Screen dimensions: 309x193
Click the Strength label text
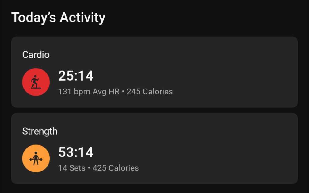pyautogui.click(x=40, y=131)
